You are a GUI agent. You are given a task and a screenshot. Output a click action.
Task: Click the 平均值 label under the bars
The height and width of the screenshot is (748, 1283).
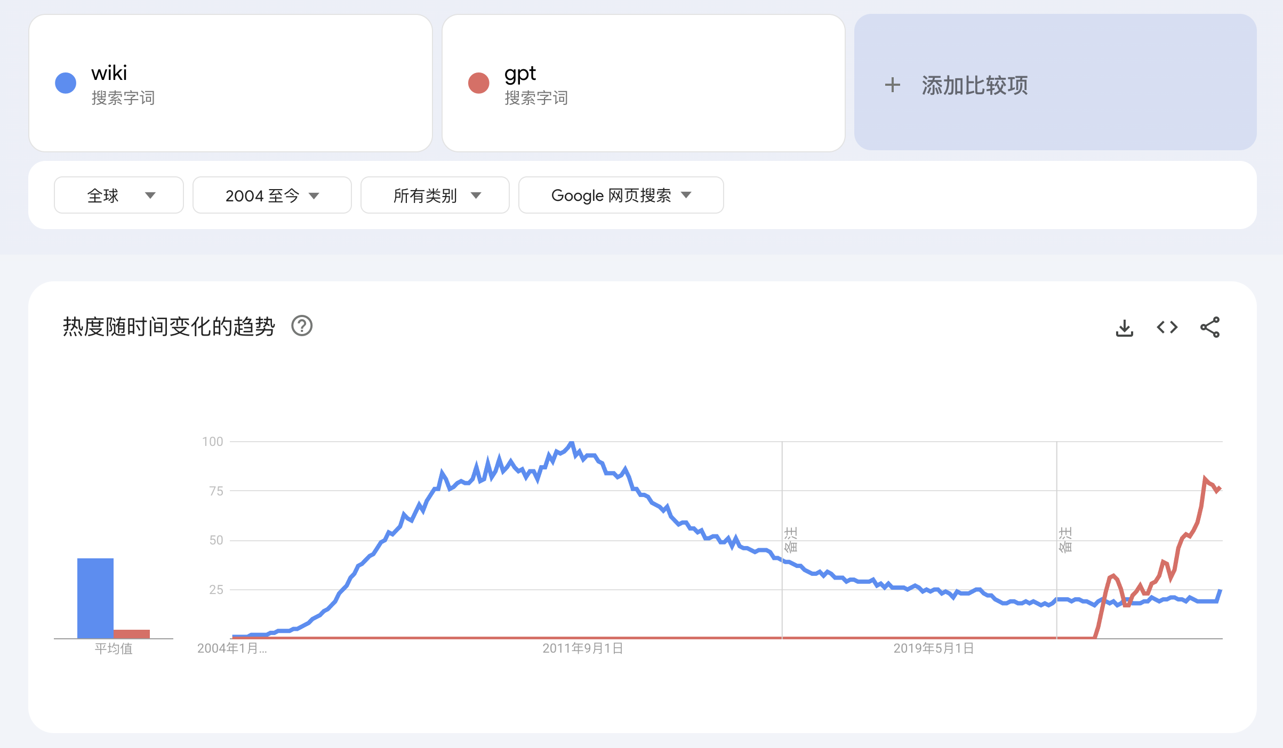(x=114, y=648)
